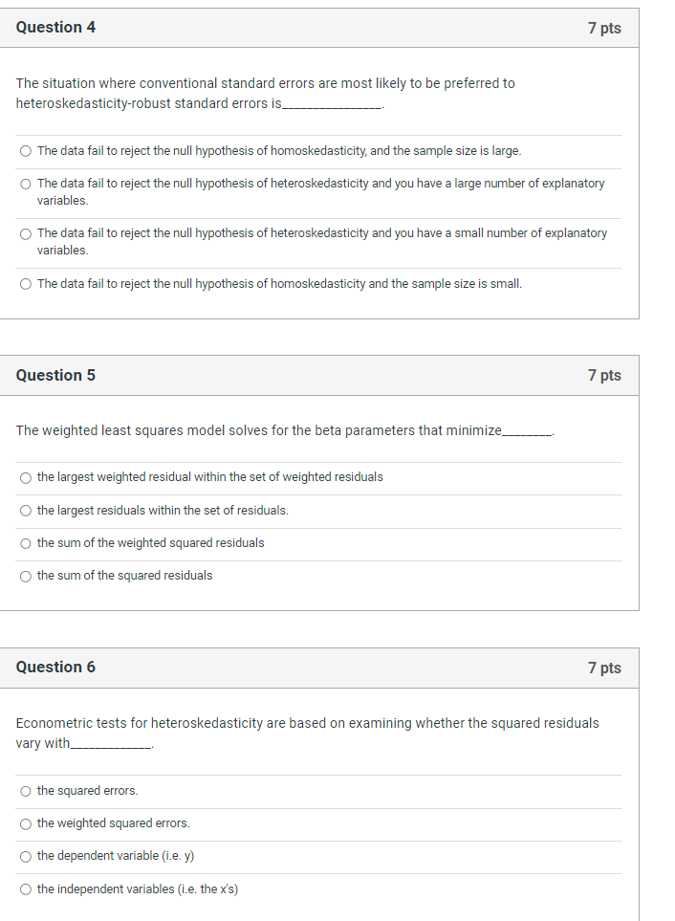
Task: Choose the largest weighted residual option in Question 5
Action: click(x=26, y=476)
